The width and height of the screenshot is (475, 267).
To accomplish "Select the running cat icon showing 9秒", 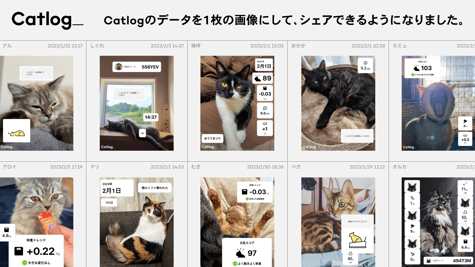I will 413,229.
